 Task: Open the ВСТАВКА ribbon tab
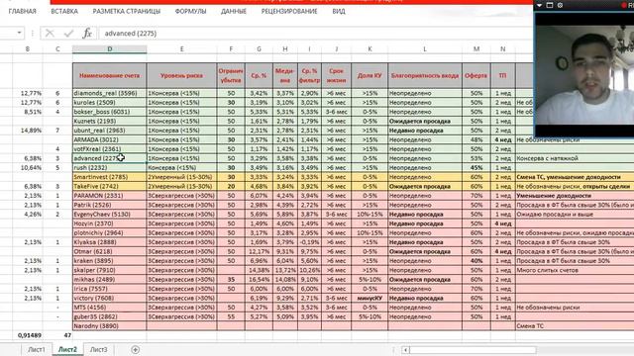[64, 11]
